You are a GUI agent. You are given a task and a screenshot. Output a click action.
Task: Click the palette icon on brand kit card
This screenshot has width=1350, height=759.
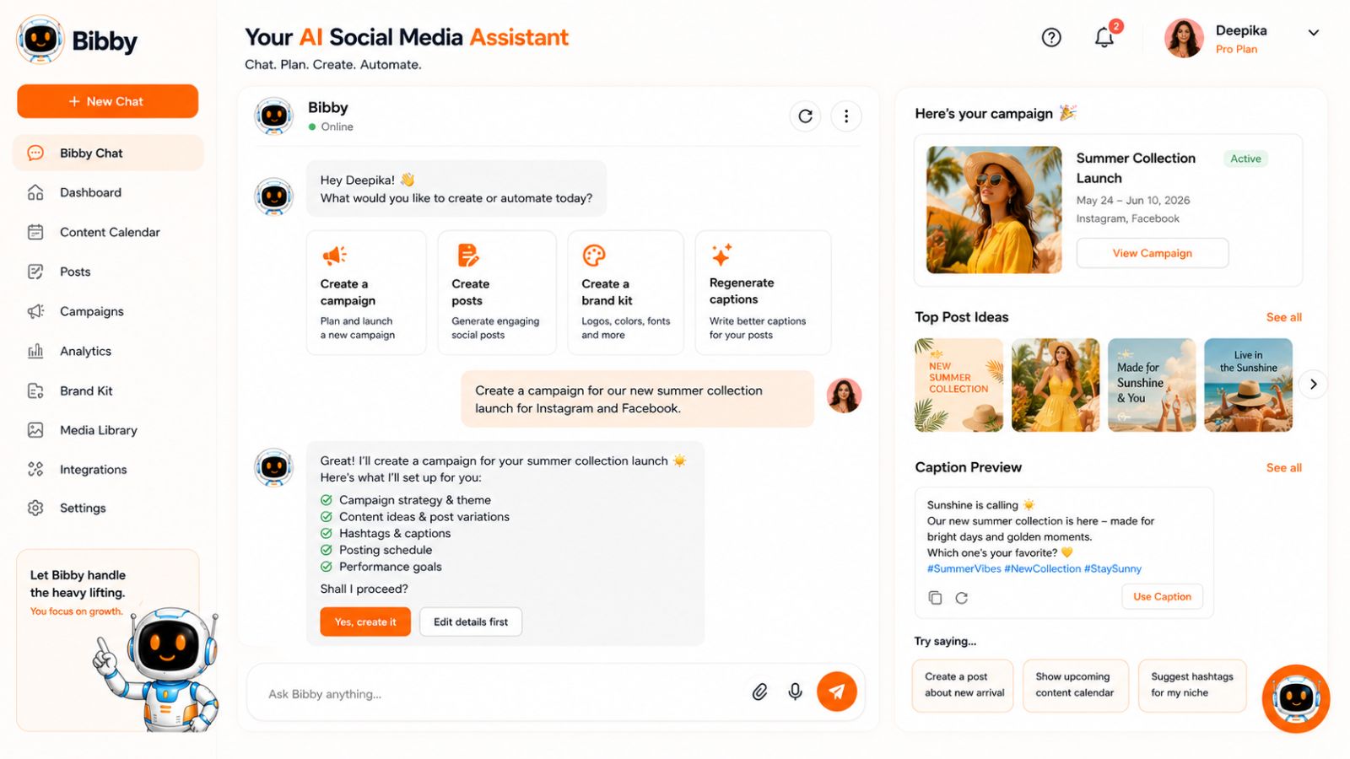pos(594,255)
